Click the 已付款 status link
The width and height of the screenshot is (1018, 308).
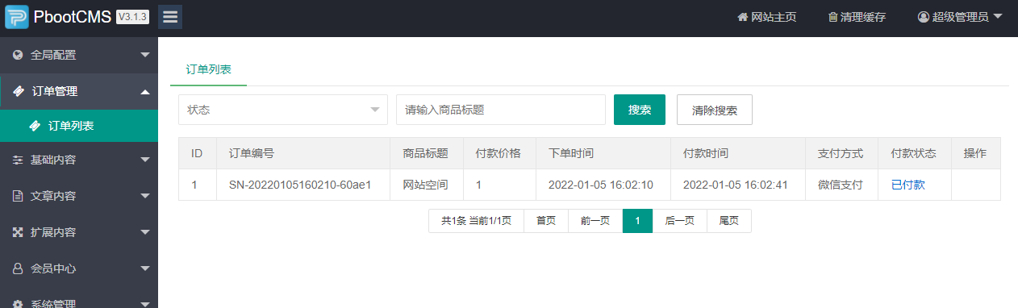click(x=908, y=185)
